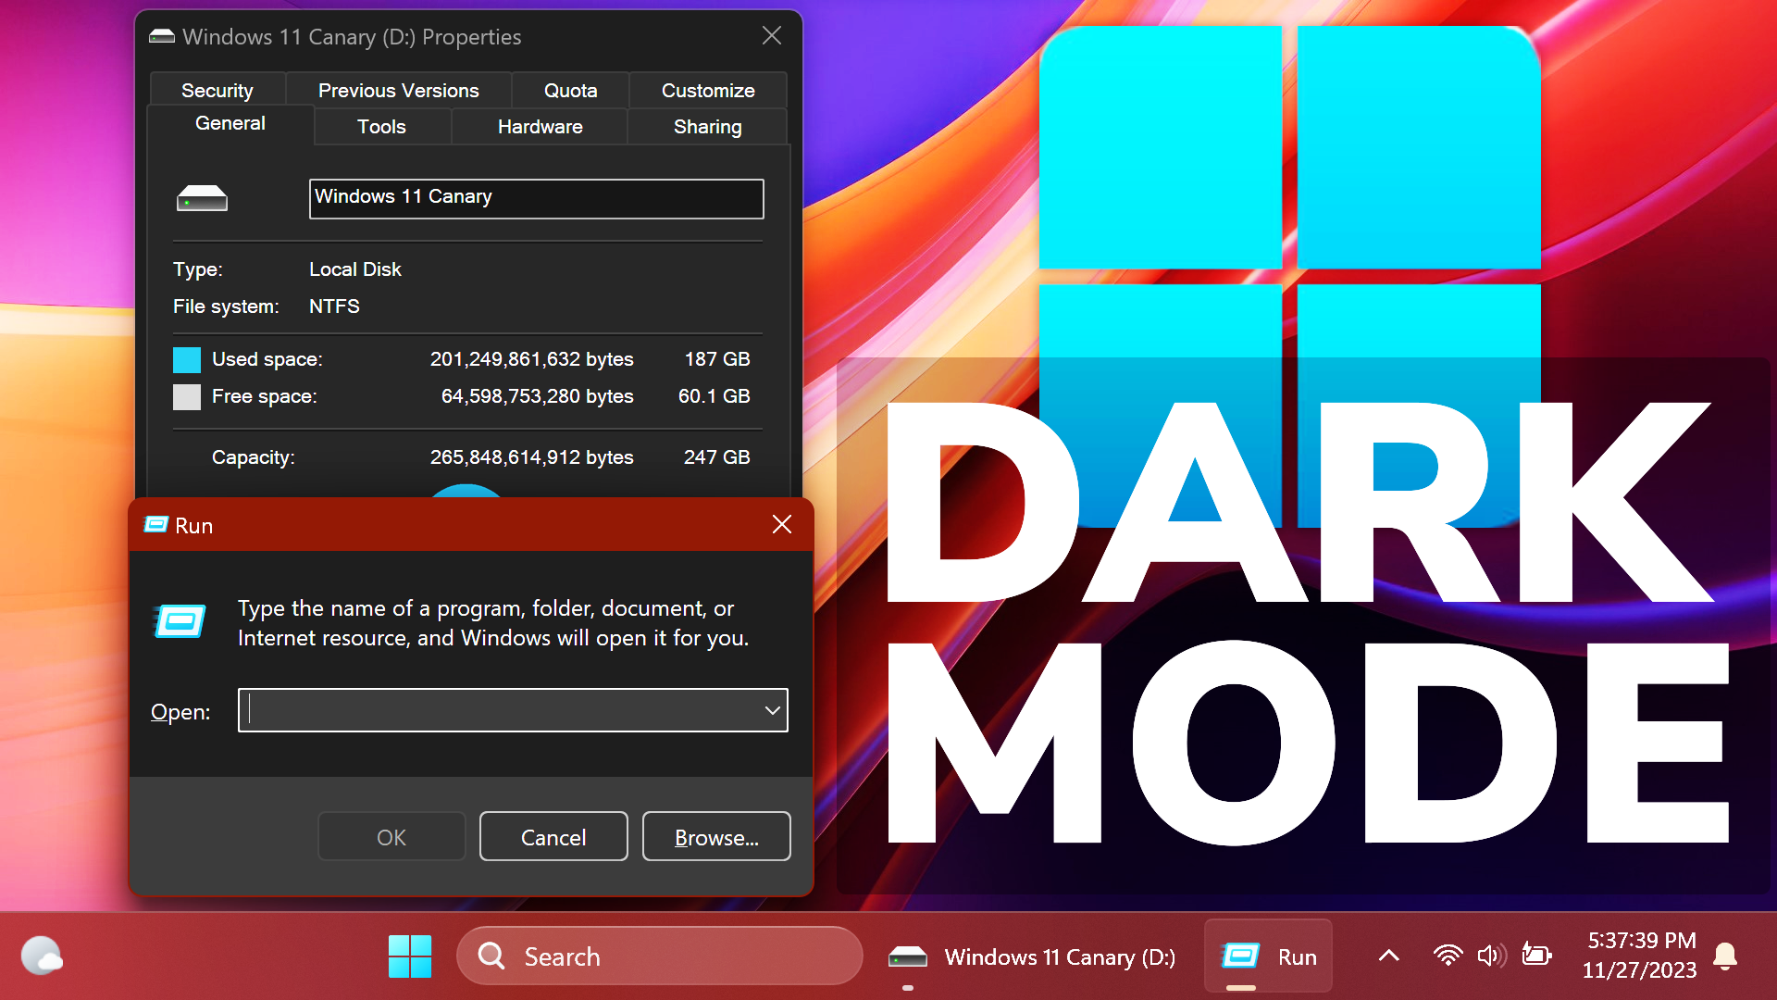Screen dimensions: 1777x1000
Task: Click the Browse... button
Action: coord(715,837)
